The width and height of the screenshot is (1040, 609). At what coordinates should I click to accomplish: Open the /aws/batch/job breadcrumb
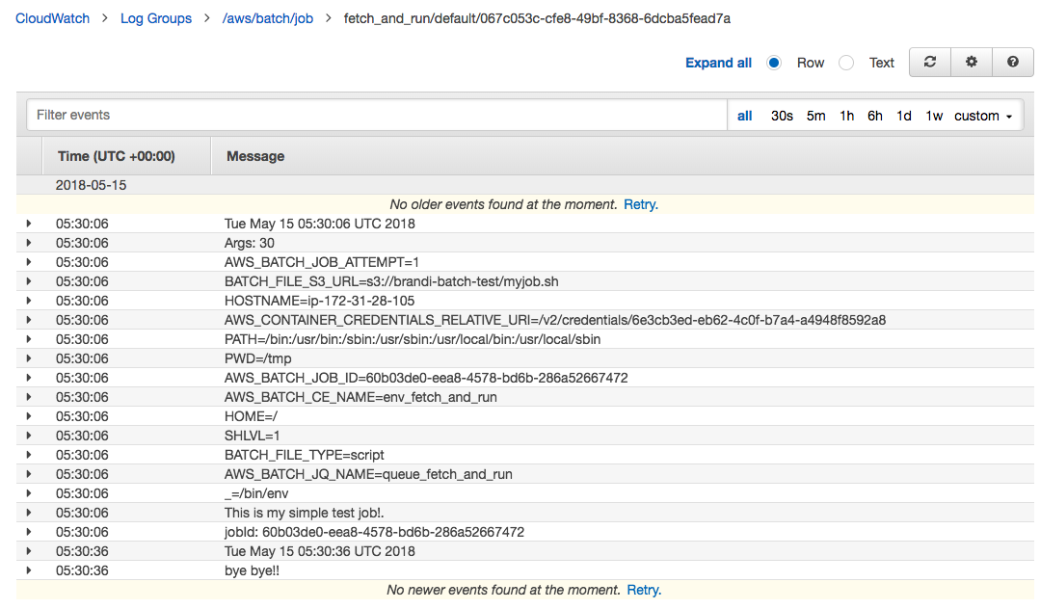268,18
